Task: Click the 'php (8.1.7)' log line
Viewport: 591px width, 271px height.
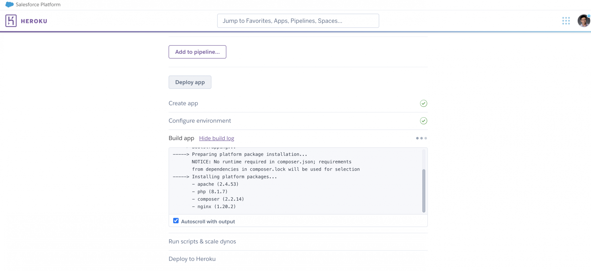Action: point(210,192)
